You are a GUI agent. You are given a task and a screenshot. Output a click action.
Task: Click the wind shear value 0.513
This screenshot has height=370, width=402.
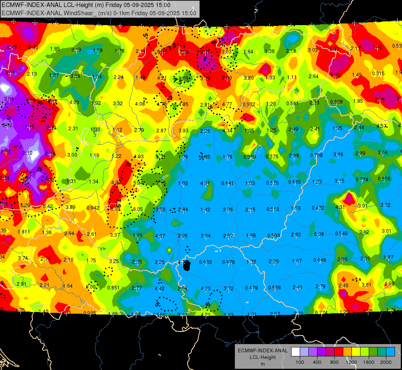pyautogui.click(x=273, y=209)
